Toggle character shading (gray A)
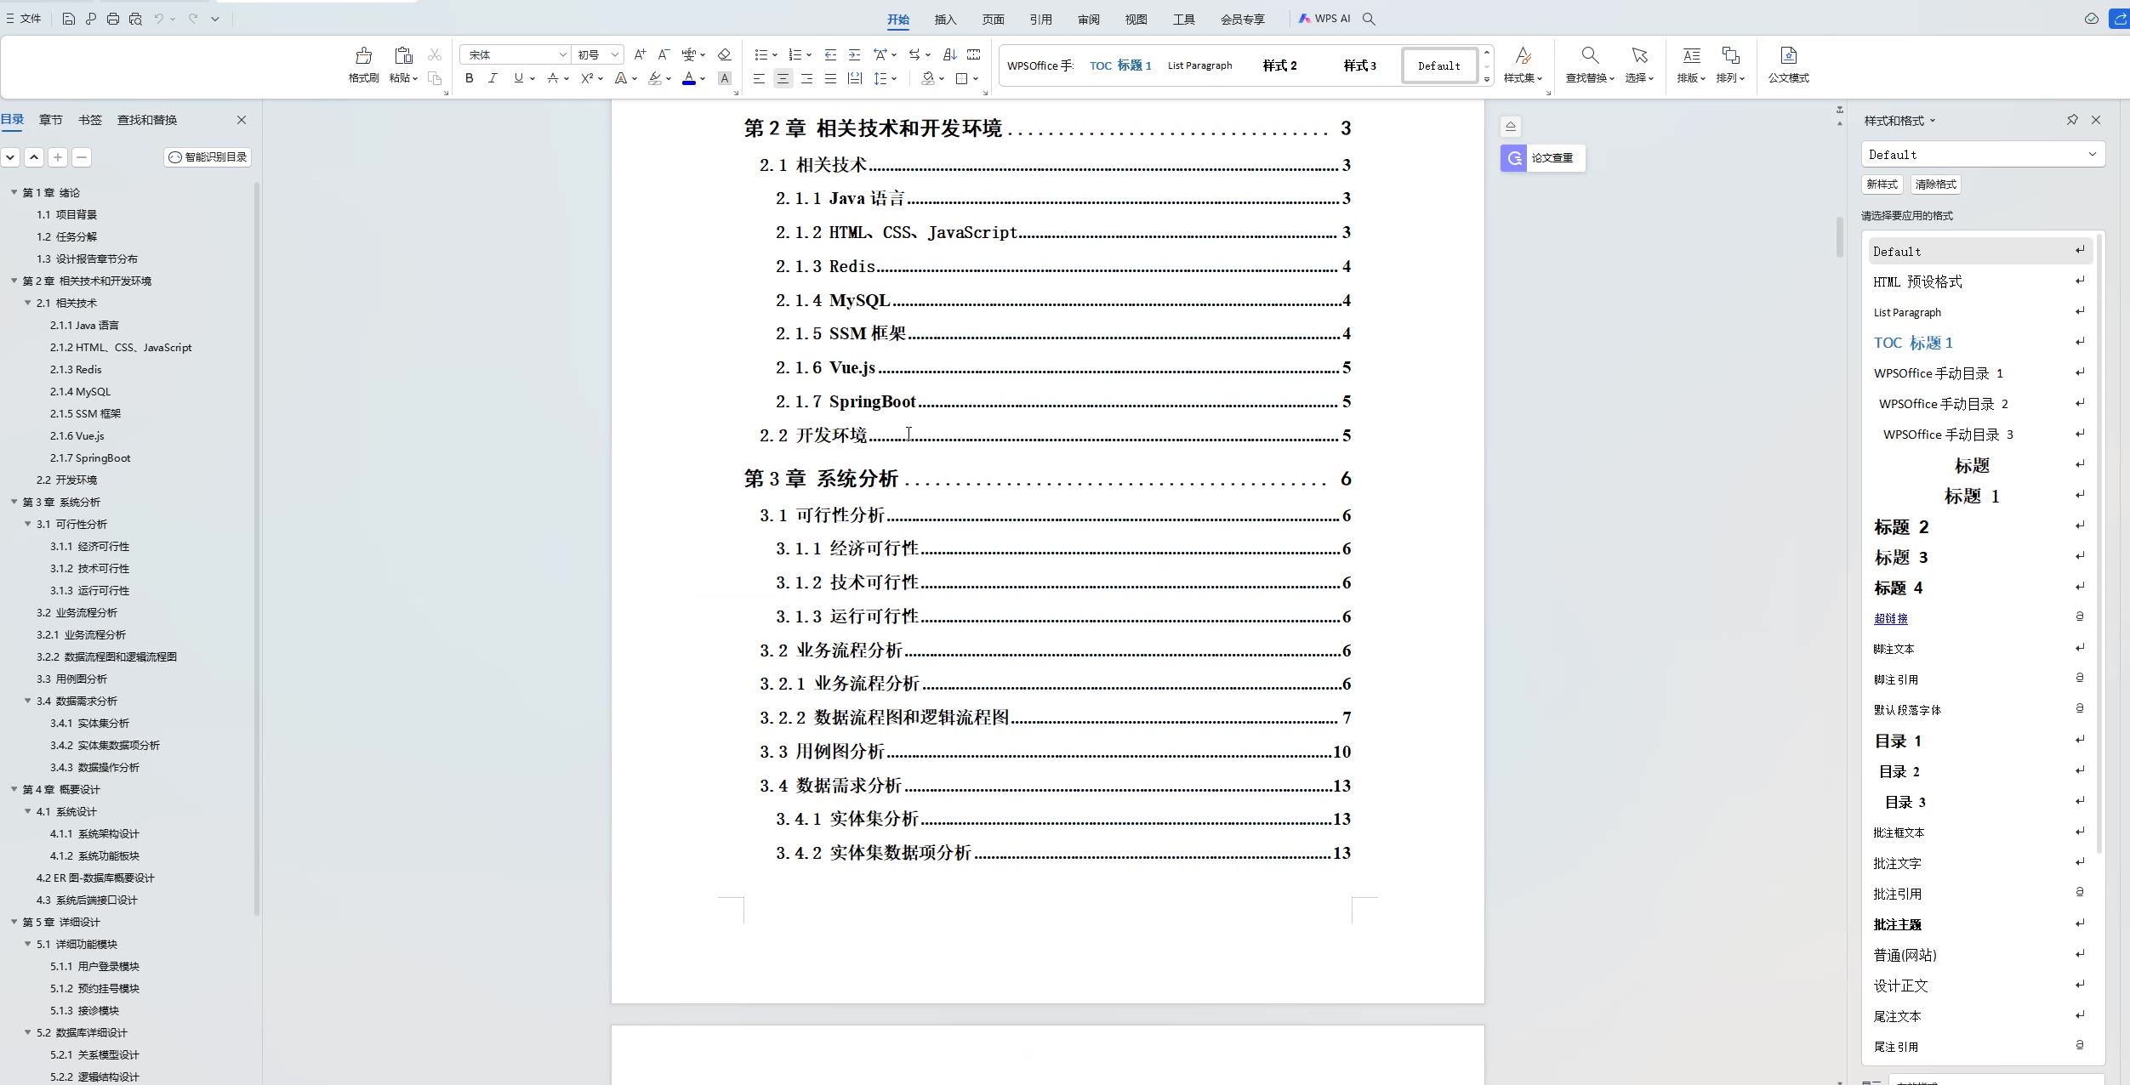2130x1085 pixels. coord(725,78)
